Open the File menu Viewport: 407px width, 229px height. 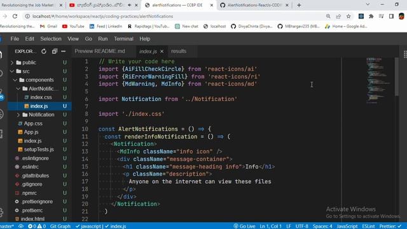pos(15,39)
